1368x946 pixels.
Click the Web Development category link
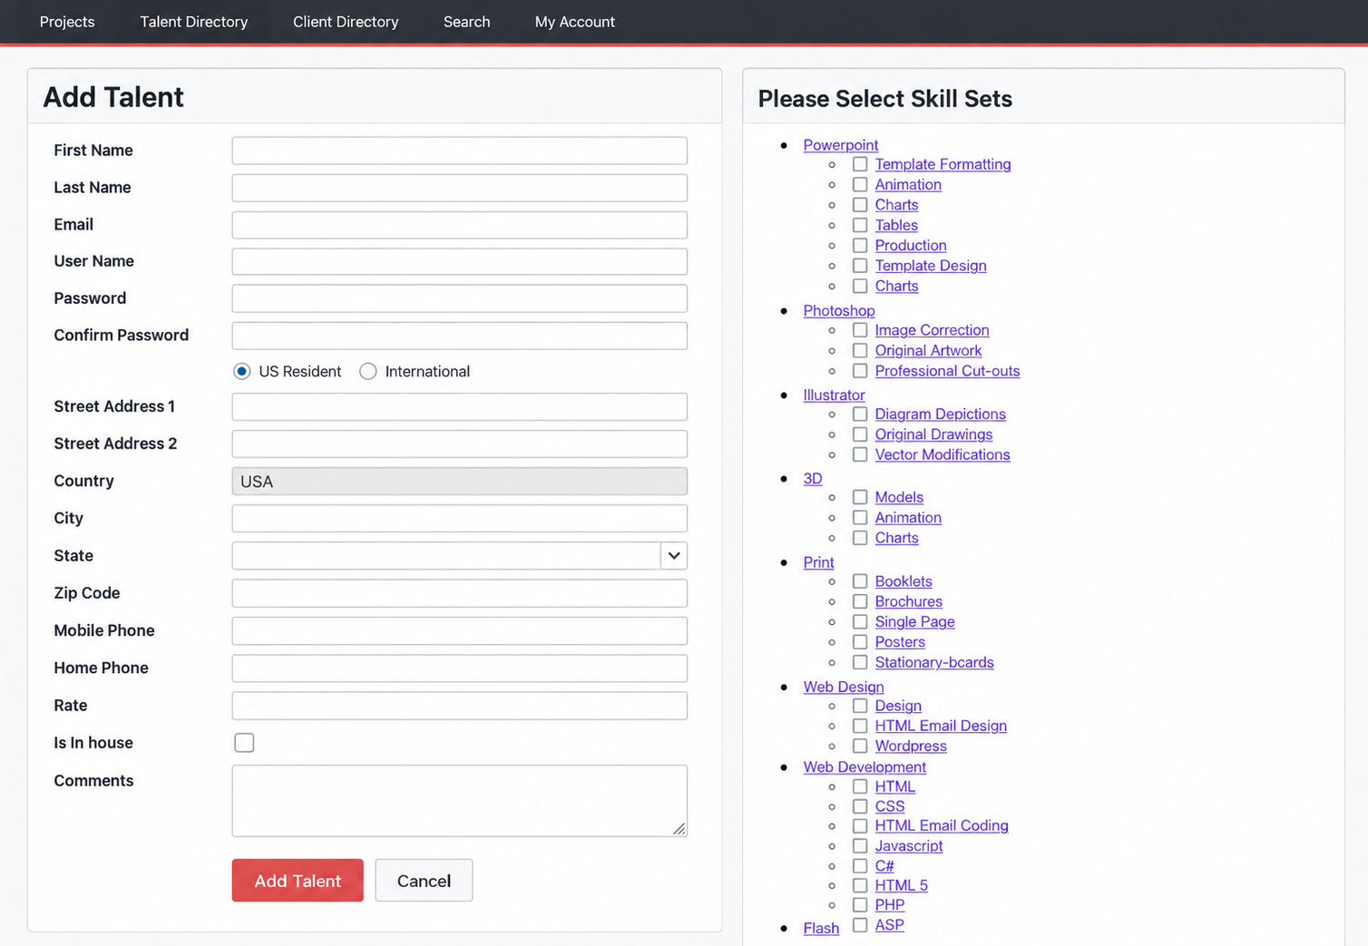coord(865,766)
